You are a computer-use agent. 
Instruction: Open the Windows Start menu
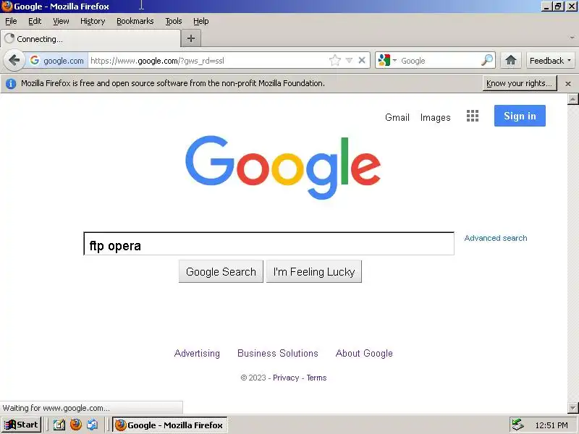[x=21, y=425]
